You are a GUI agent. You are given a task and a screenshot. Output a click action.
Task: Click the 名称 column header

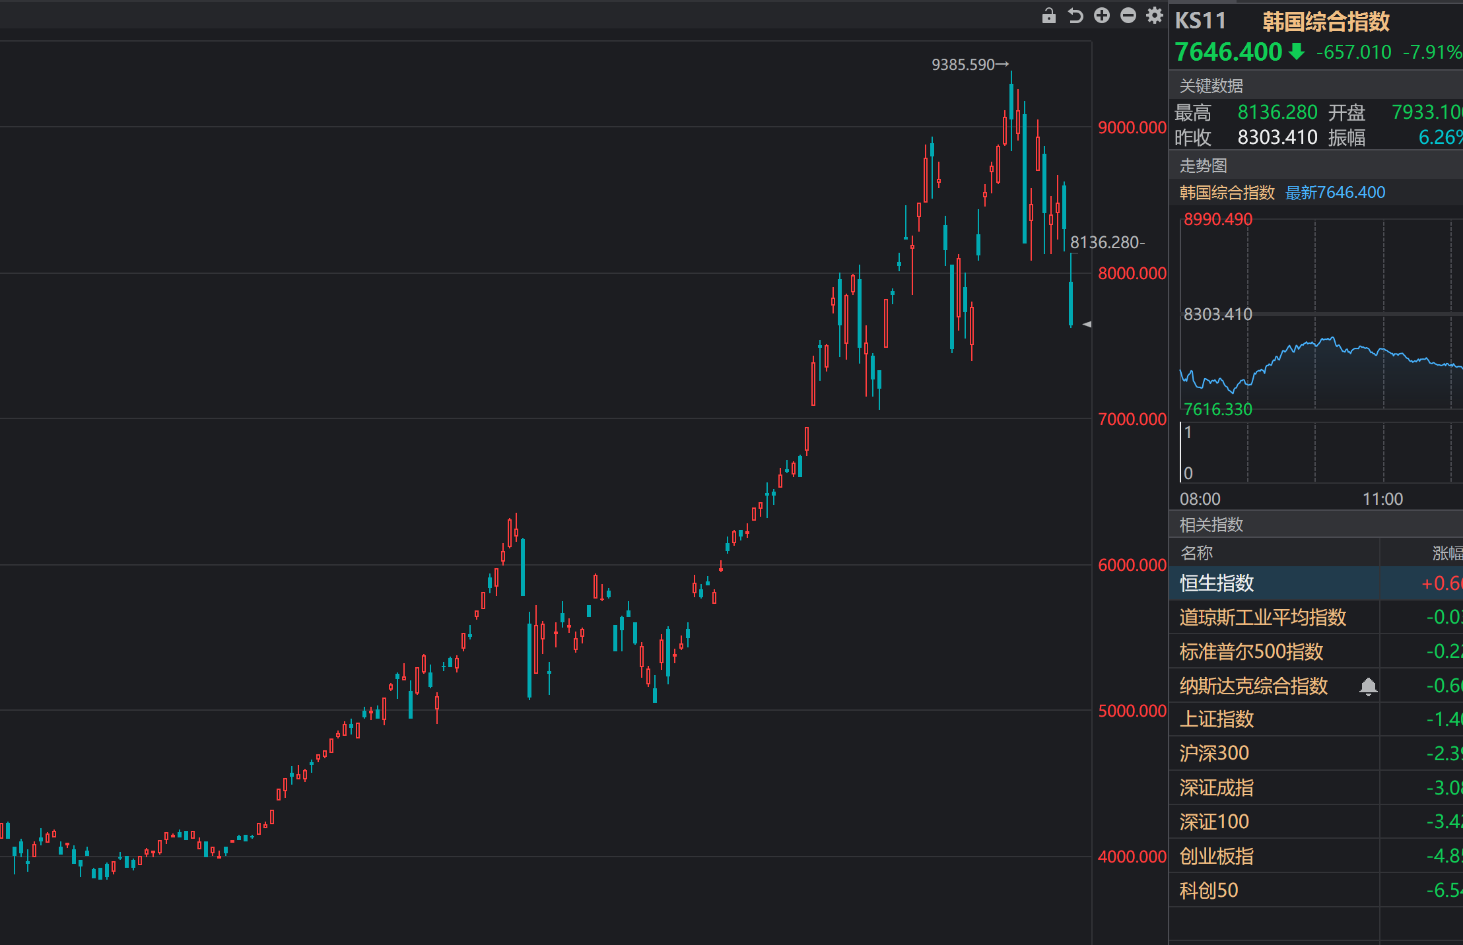[x=1196, y=553]
